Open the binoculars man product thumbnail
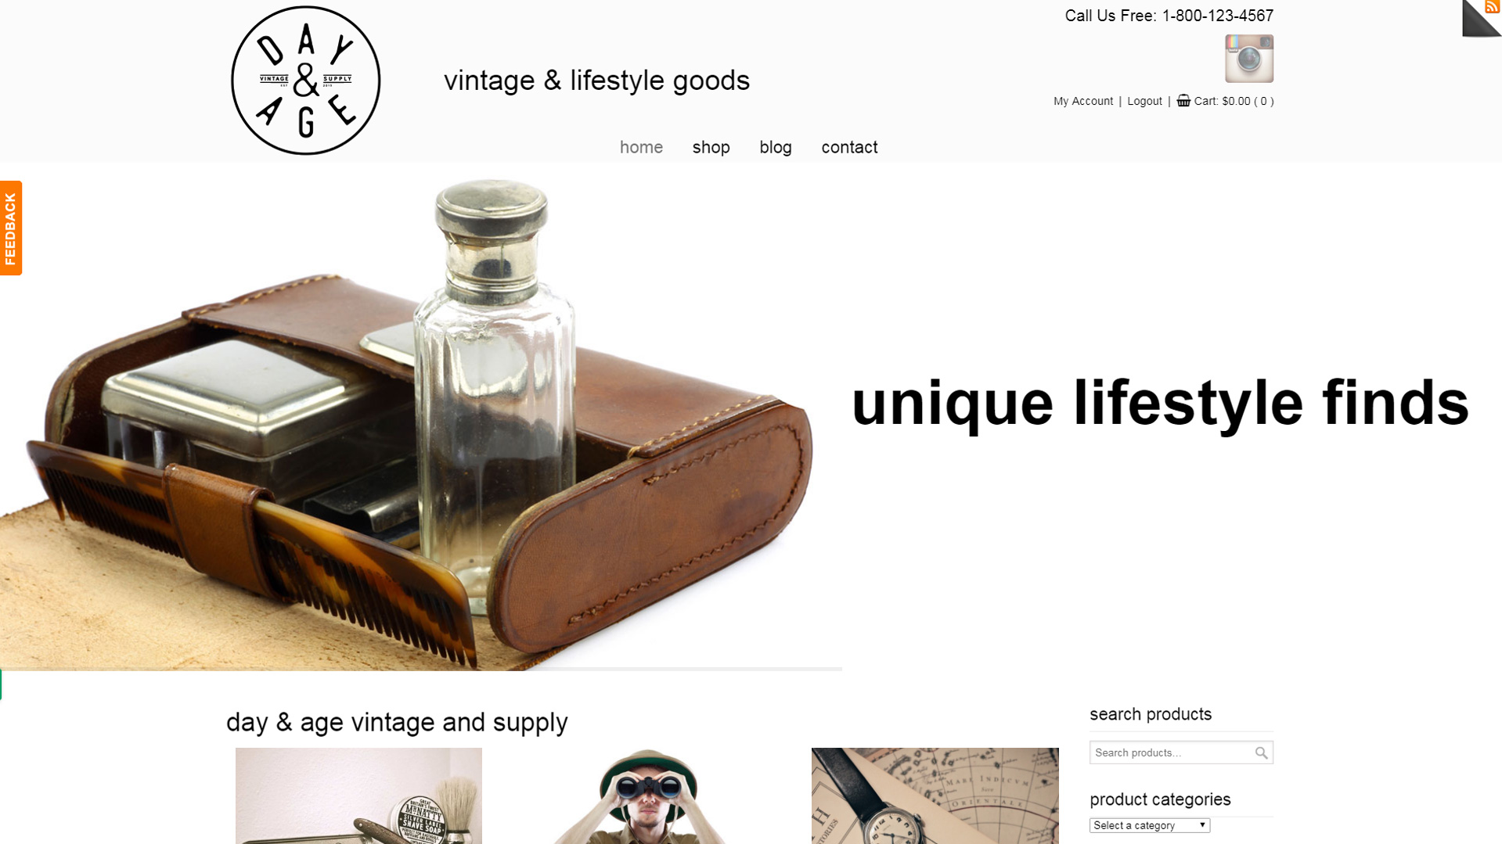1502x844 pixels. (647, 796)
